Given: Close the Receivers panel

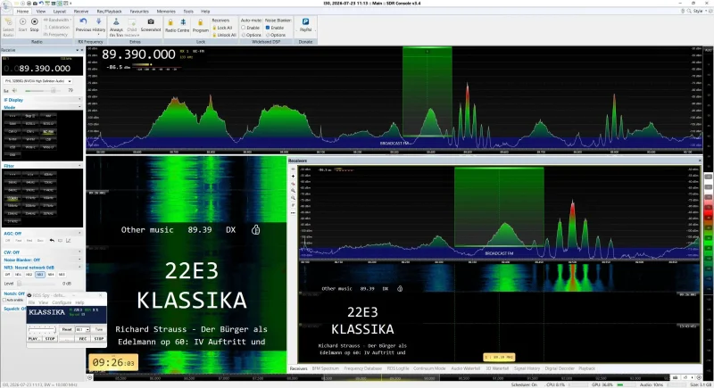Looking at the screenshot, I should (x=700, y=161).
